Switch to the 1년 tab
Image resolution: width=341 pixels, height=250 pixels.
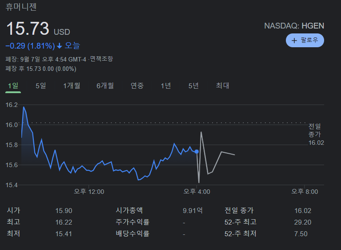click(166, 86)
